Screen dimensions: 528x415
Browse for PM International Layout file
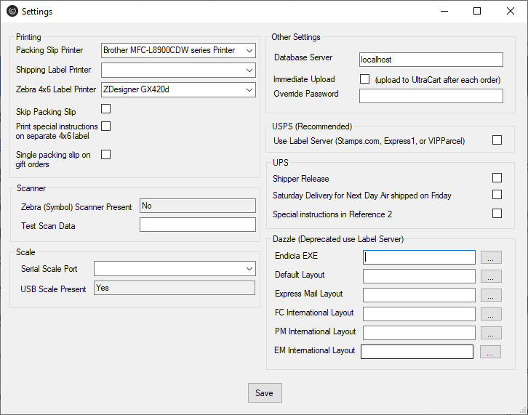pos(491,333)
